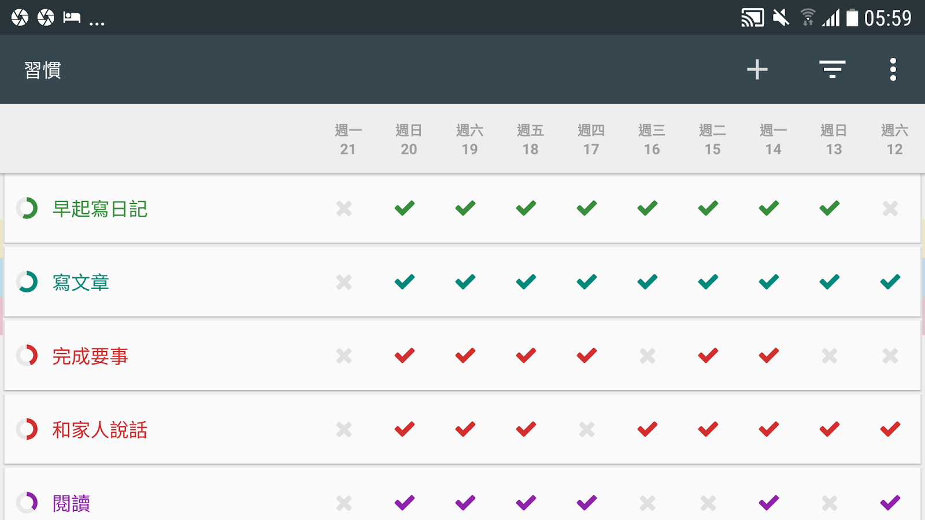Open the filter and sort menu
Viewport: 925px width, 520px height.
coord(832,70)
